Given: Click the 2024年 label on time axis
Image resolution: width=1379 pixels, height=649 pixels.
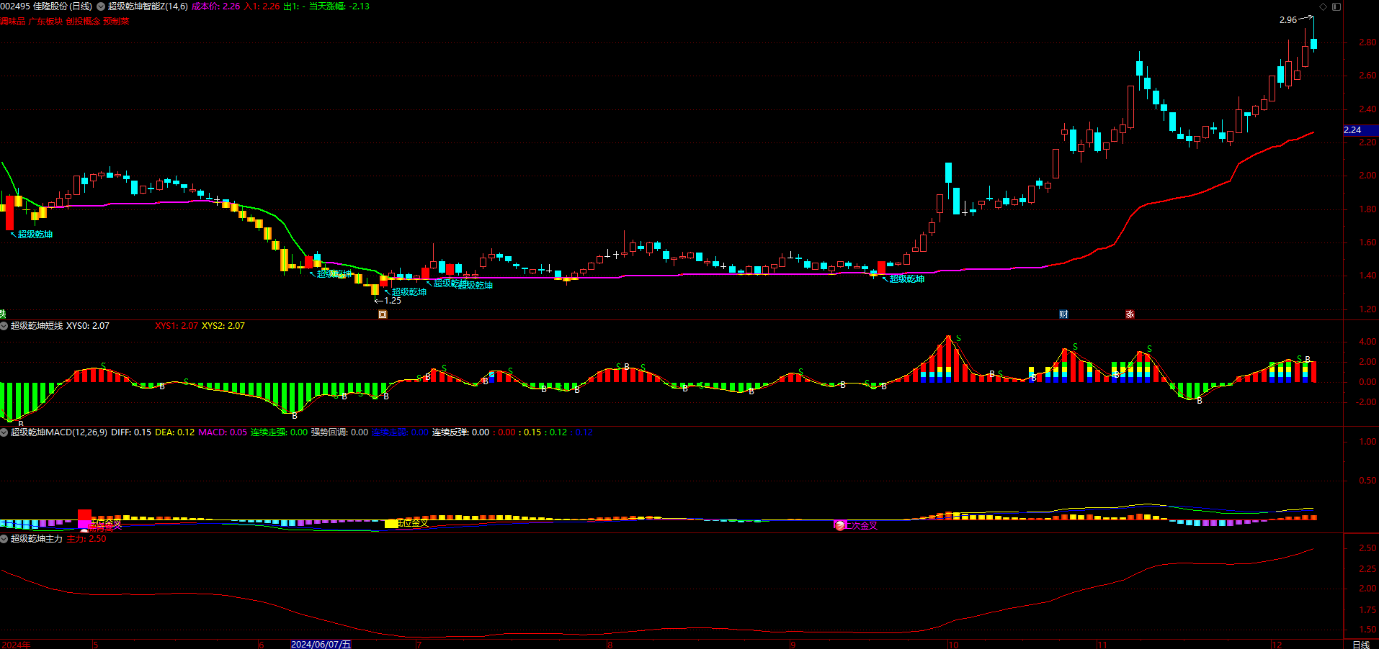Looking at the screenshot, I should coord(16,645).
